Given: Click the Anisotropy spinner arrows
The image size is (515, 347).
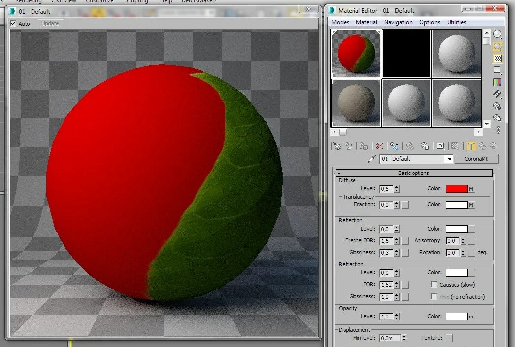Looking at the screenshot, I should pos(463,241).
